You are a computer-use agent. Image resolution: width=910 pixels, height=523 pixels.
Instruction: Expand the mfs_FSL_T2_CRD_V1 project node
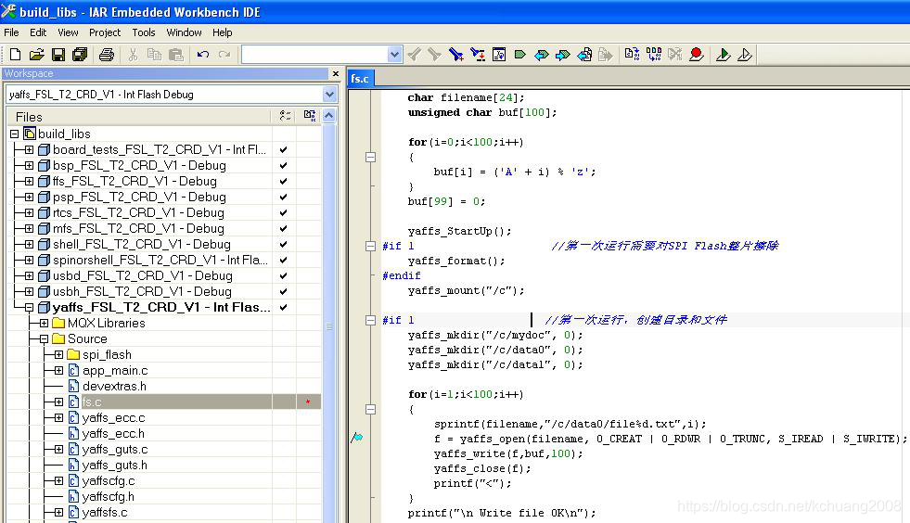coord(29,228)
